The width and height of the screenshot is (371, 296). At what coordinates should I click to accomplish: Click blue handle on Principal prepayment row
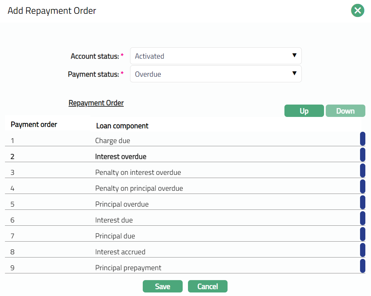(363, 266)
